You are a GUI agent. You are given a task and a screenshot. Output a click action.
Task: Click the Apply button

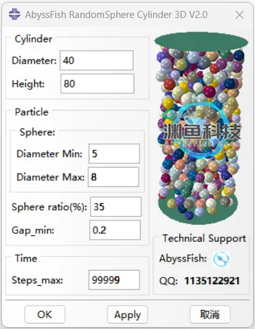click(x=127, y=314)
